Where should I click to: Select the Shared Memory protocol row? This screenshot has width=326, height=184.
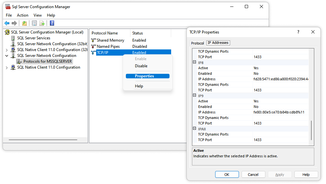coord(131,40)
